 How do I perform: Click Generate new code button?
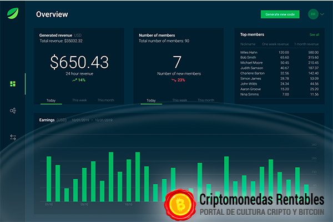280,14
